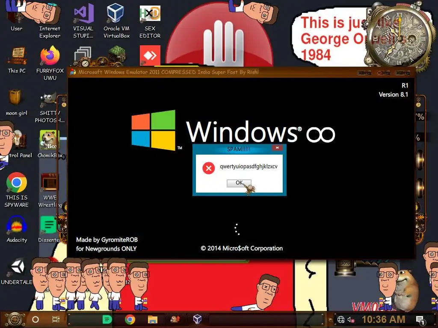The width and height of the screenshot is (438, 328).
Task: Click the Windows flag logo
Action: (154, 130)
